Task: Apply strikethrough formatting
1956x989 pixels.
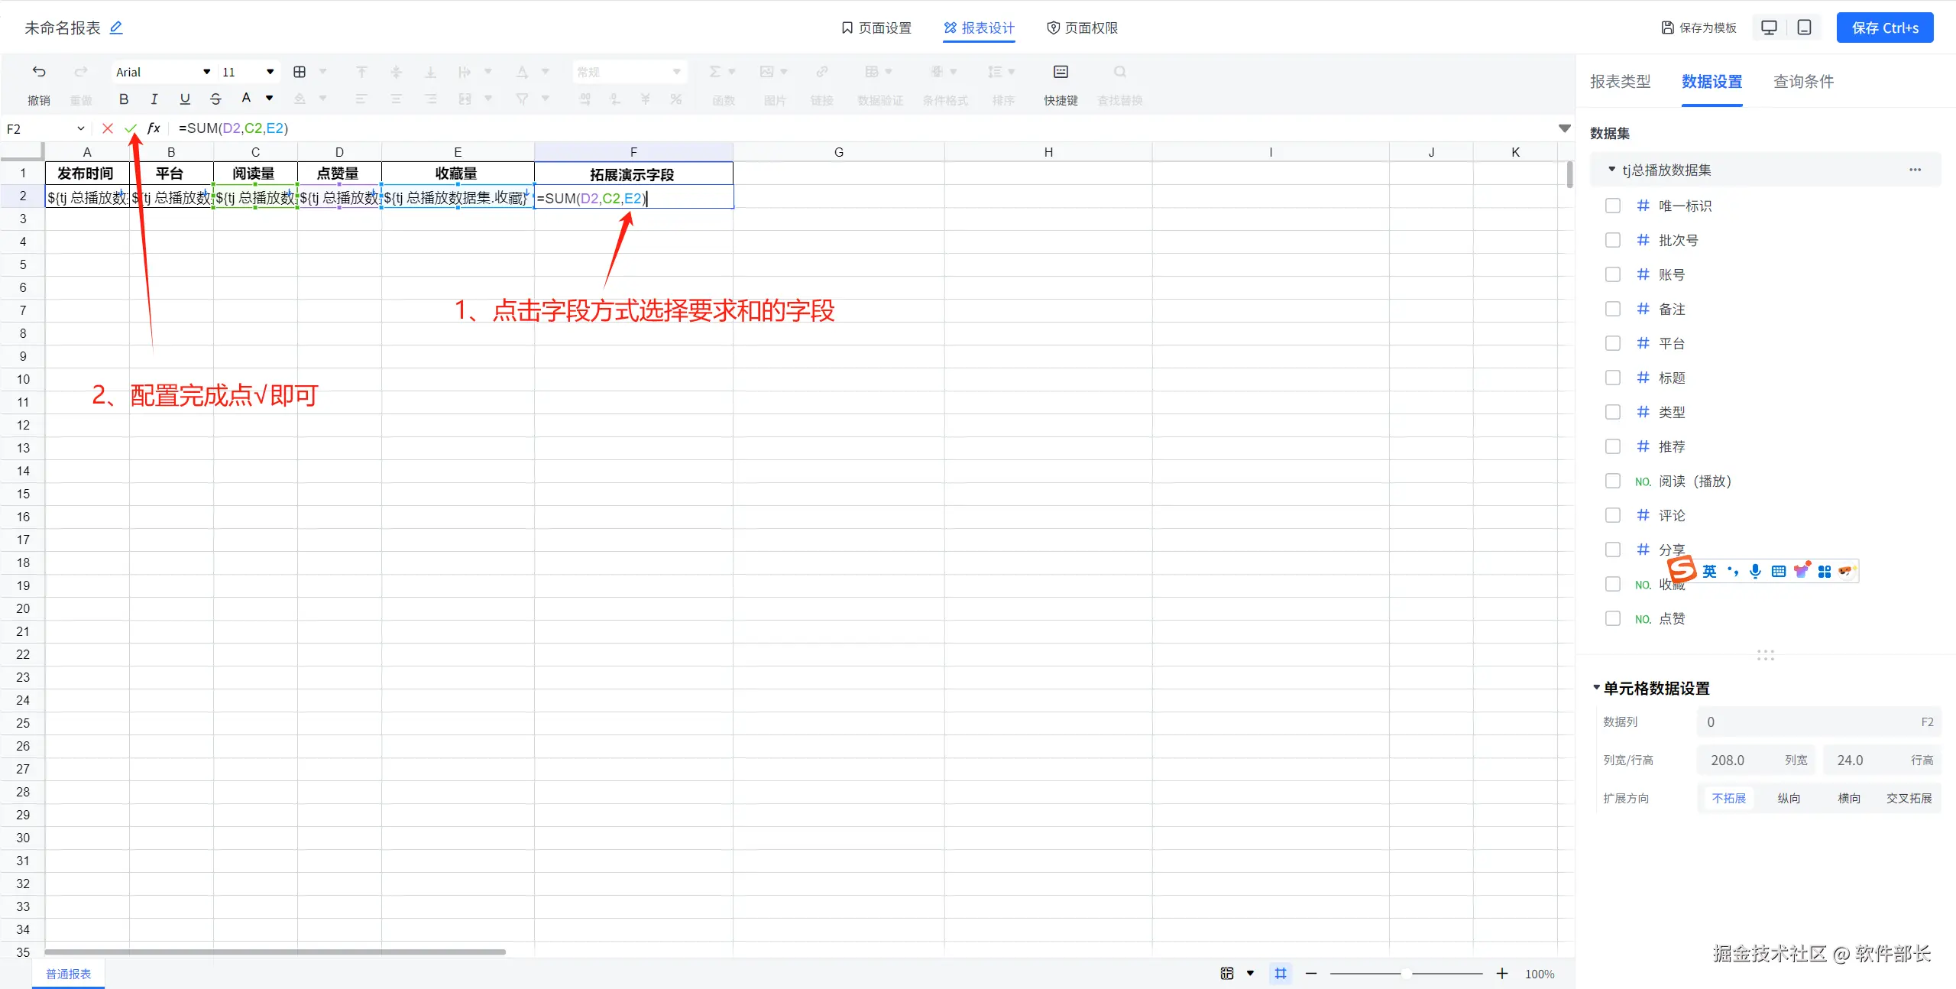Action: pos(215,99)
